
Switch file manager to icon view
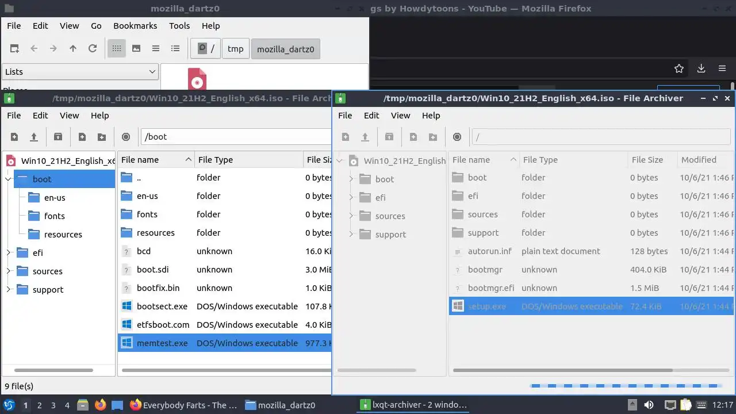pyautogui.click(x=117, y=48)
